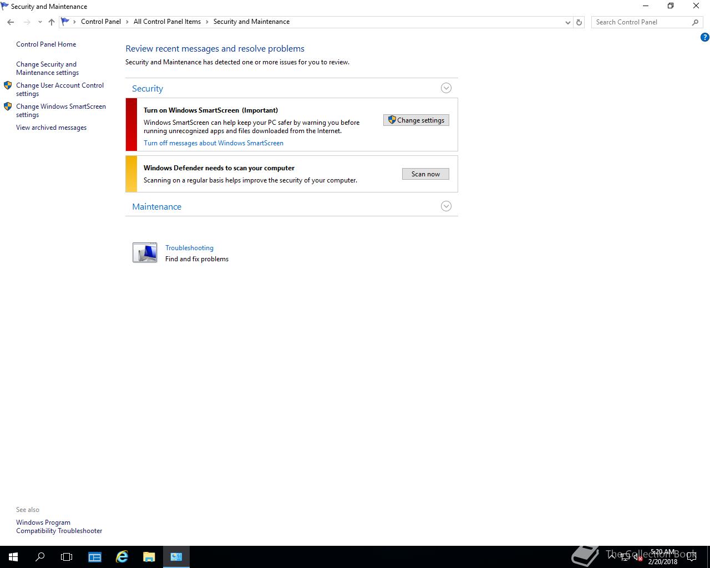Screen dimensions: 710x568
Task: Click the Turn on Windows SmartScreen message title
Action: [x=211, y=110]
